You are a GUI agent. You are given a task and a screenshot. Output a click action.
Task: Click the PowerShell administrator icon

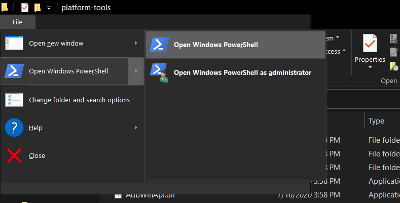point(159,72)
